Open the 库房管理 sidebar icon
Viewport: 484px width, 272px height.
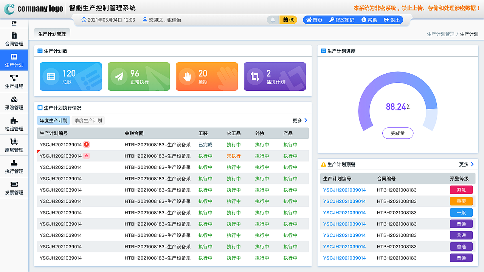[14, 145]
